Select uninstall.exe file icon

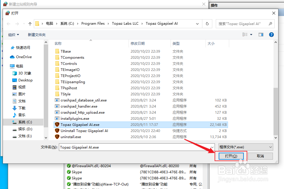point(57,137)
